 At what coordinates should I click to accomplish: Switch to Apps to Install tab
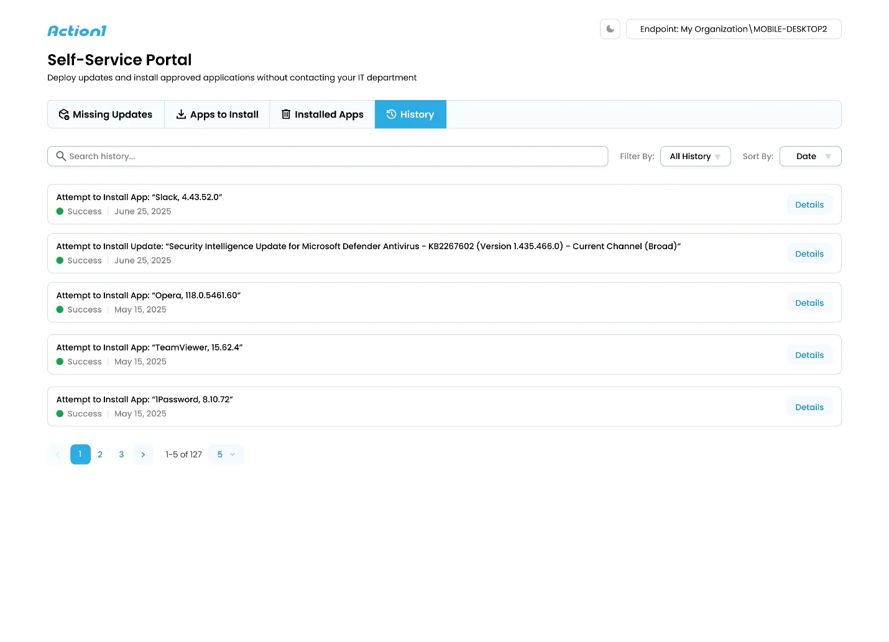(x=217, y=114)
